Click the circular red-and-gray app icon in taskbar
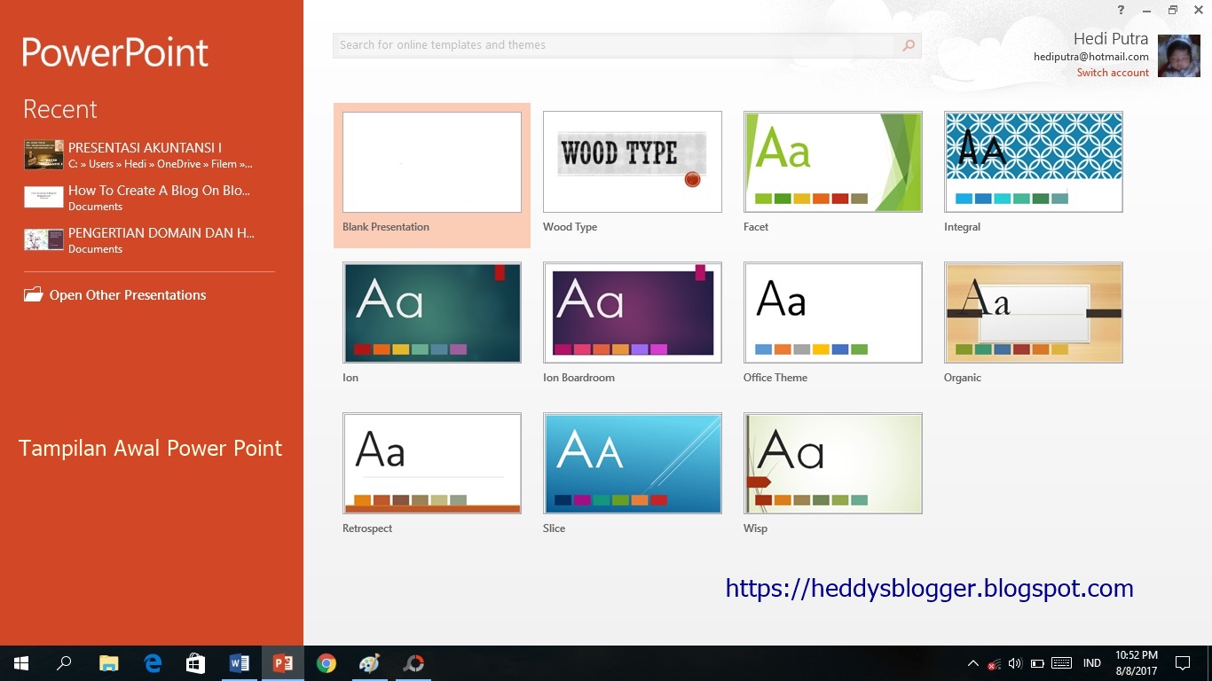The height and width of the screenshot is (681, 1212). click(x=413, y=663)
